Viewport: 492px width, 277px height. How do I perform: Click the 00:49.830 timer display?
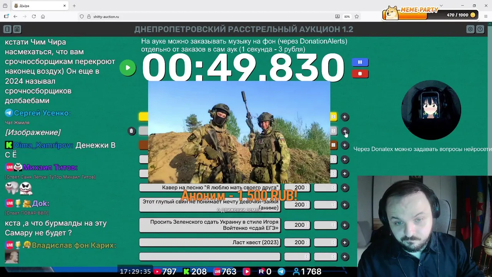(243, 68)
